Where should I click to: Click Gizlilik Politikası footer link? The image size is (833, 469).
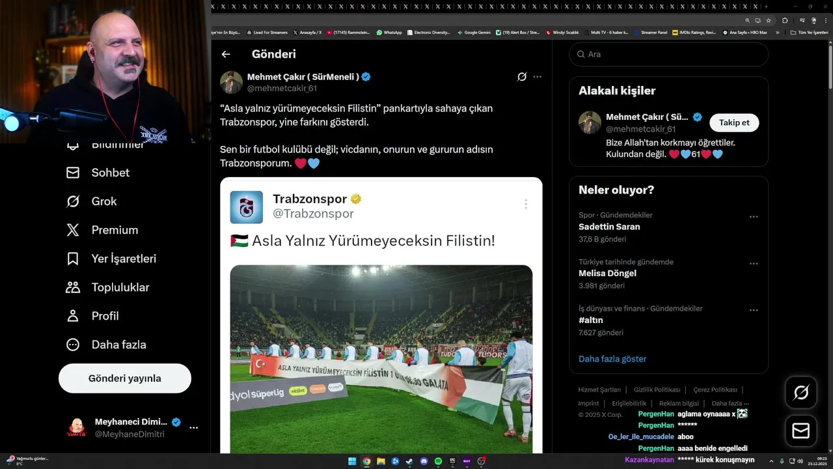[x=657, y=390]
